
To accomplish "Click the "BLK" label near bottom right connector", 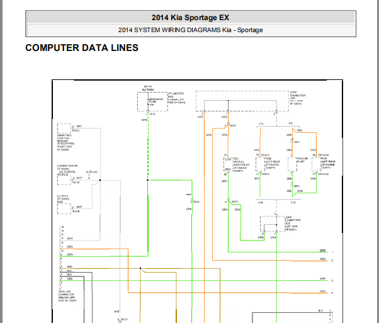I will click(x=320, y=310).
